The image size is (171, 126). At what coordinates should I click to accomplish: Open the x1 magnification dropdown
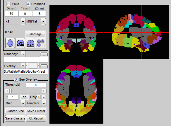click(x=15, y=21)
